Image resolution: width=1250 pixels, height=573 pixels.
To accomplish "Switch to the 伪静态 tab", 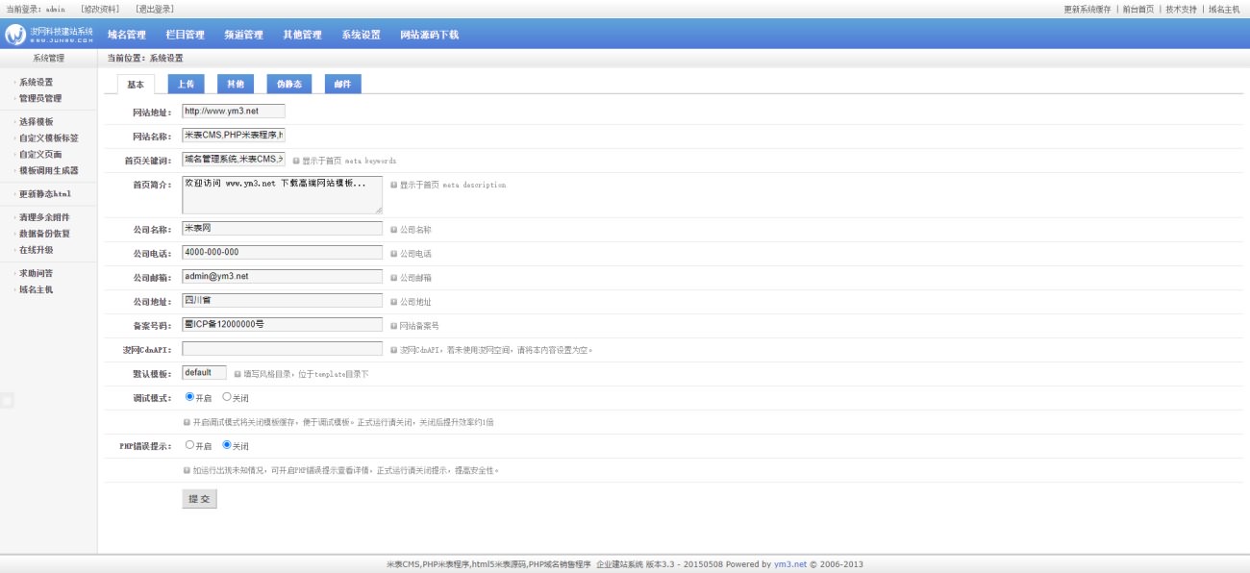I will coord(288,84).
